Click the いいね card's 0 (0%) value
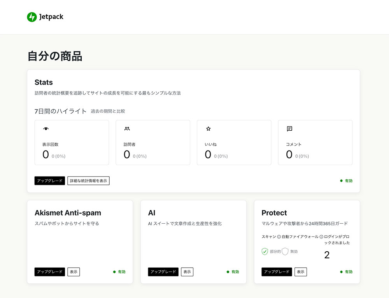389x298 pixels. click(x=221, y=156)
